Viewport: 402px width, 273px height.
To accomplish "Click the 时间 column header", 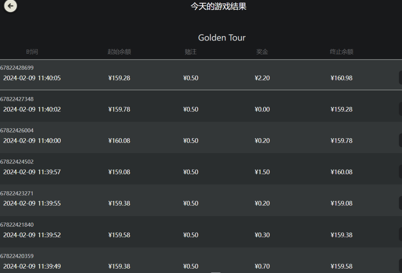I will point(32,52).
